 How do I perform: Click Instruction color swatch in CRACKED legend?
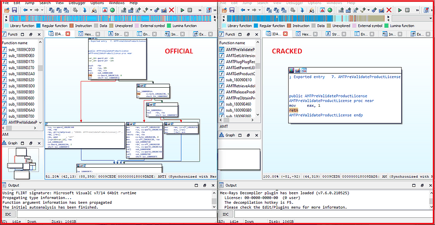(x=289, y=26)
